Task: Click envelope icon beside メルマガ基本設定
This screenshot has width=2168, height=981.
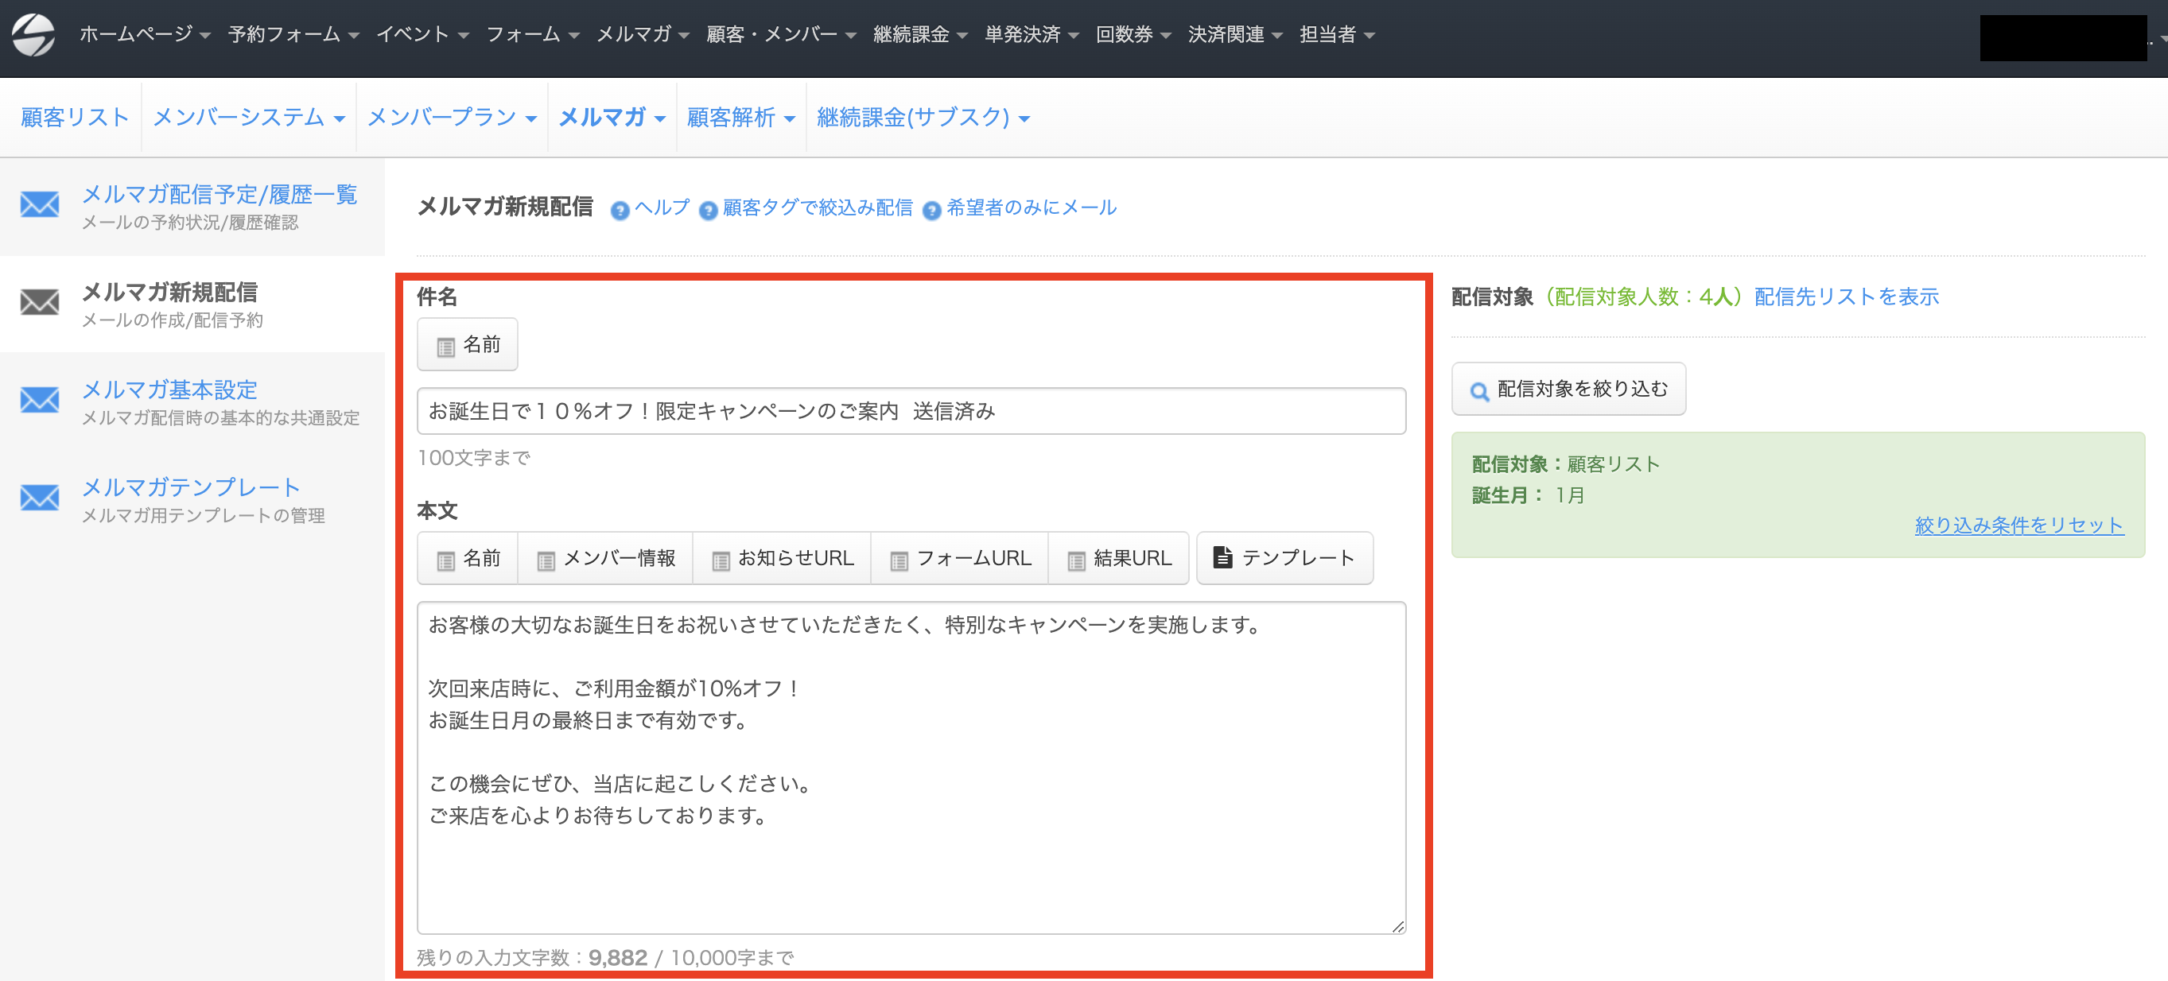Action: [40, 400]
